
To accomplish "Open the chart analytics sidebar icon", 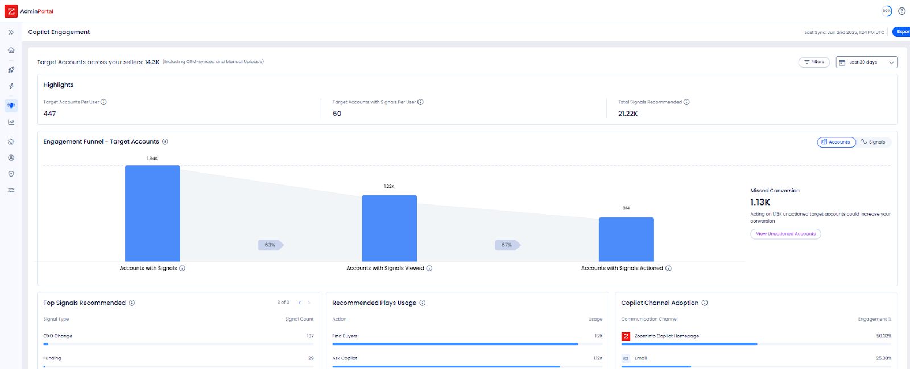I will [11, 122].
